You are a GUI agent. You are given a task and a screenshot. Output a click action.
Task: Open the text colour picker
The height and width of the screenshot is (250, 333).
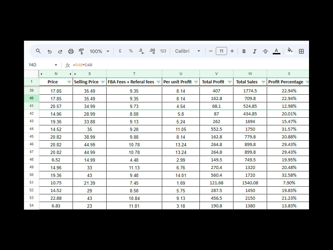(x=276, y=51)
